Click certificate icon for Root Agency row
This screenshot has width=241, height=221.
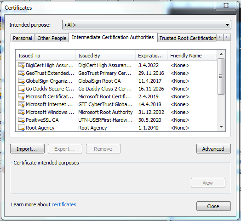click(22, 128)
